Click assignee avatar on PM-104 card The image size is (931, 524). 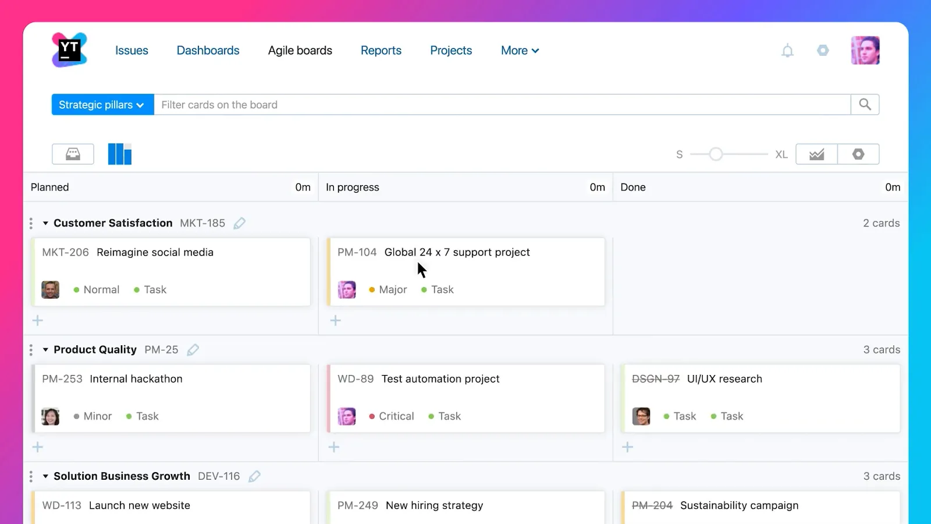pyautogui.click(x=347, y=289)
